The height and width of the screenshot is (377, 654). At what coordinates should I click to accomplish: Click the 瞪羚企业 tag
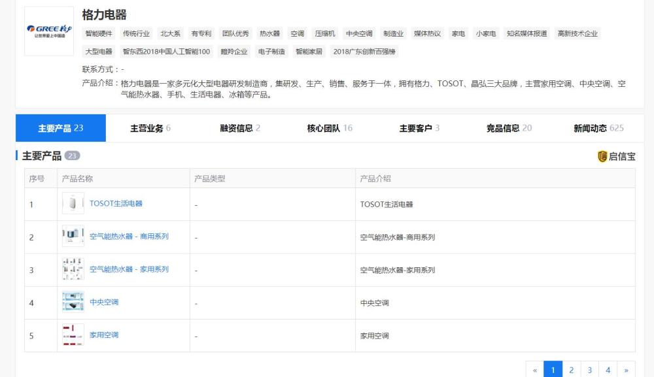tap(234, 52)
